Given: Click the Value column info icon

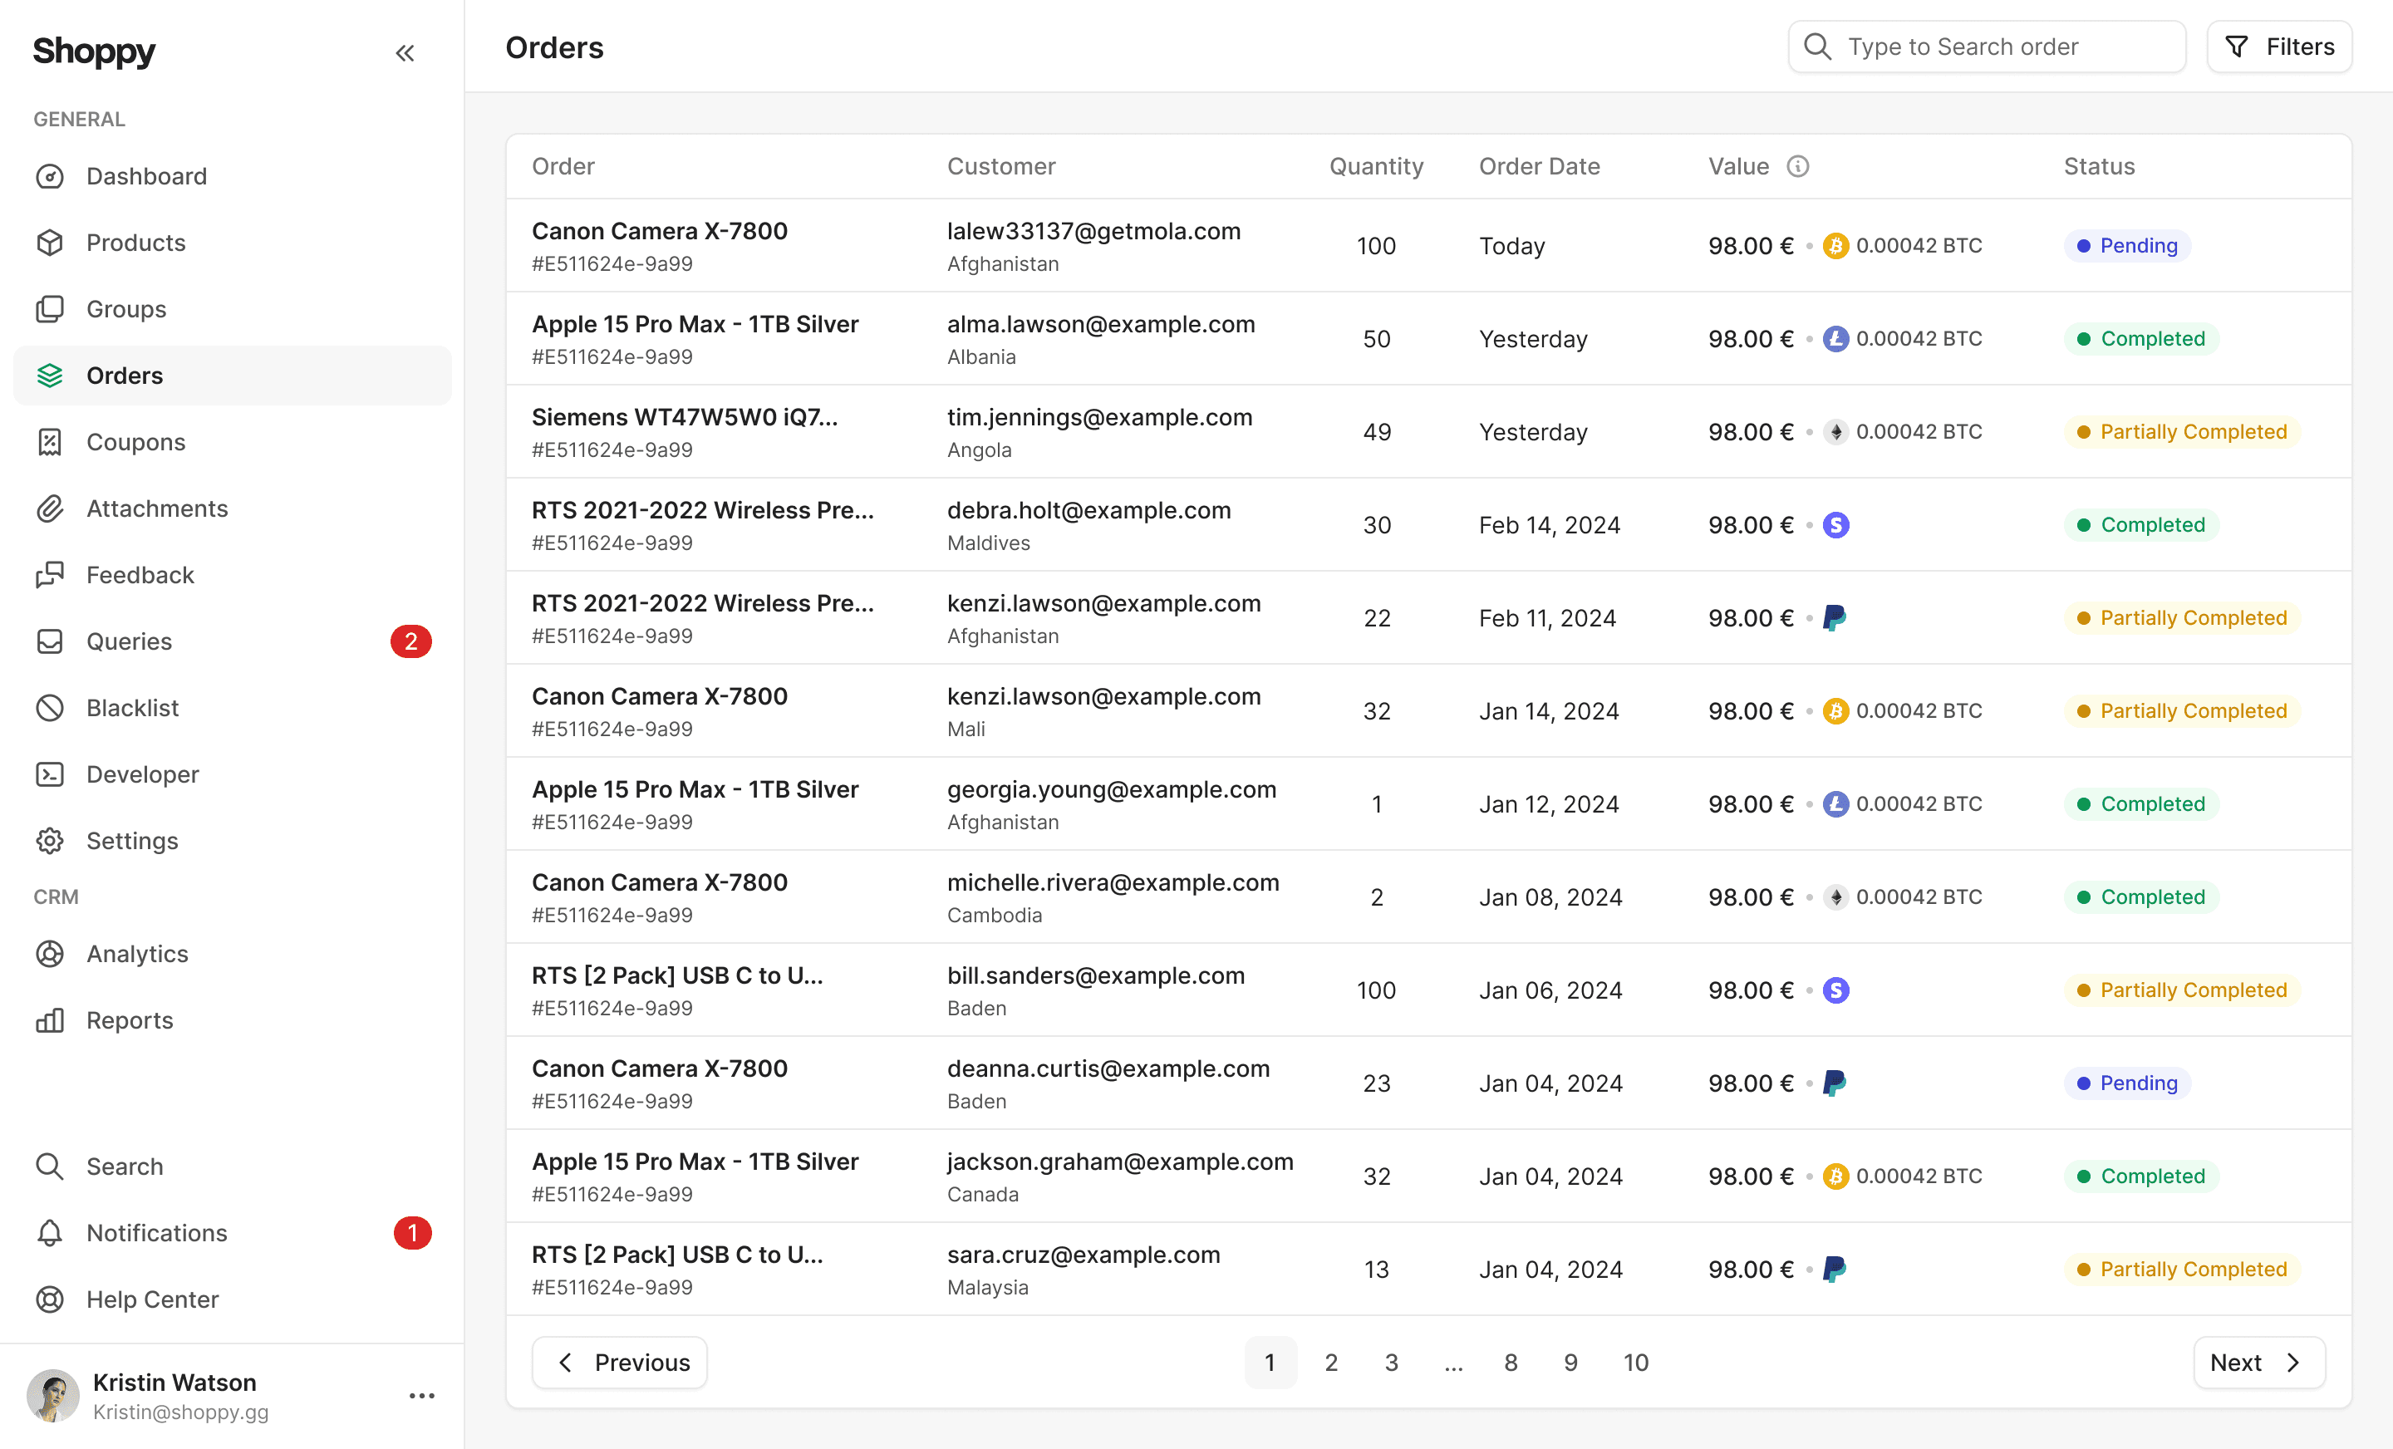Looking at the screenshot, I should (1798, 166).
